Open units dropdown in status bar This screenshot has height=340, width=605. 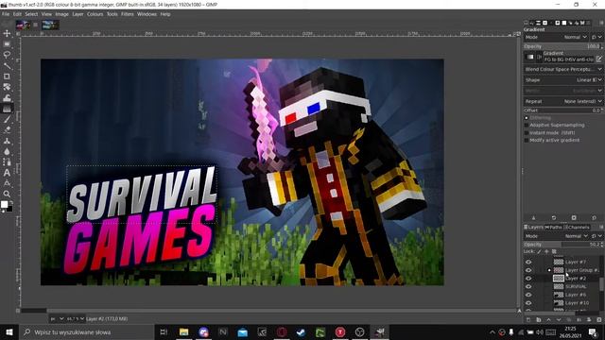[x=57, y=319]
